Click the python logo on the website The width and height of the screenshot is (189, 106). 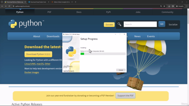point(26,24)
